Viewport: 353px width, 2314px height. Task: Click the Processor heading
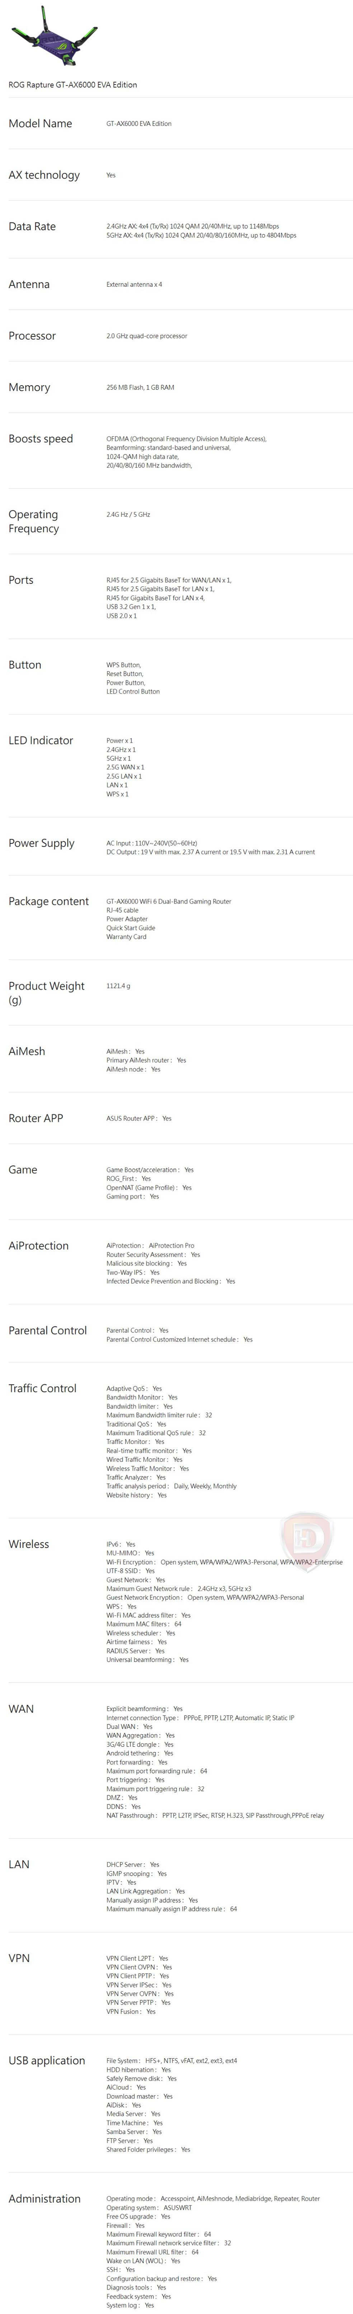click(32, 336)
